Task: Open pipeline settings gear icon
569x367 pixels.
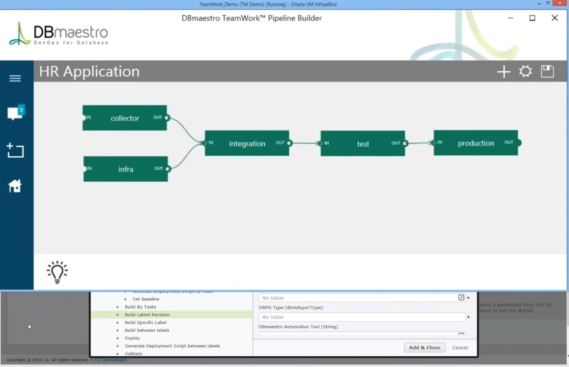Action: point(526,72)
